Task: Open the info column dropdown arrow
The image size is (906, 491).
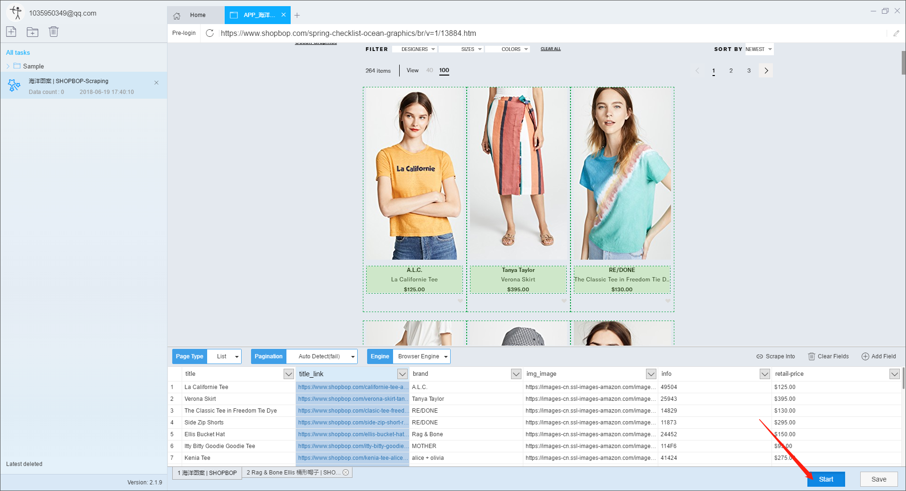Action: point(765,374)
